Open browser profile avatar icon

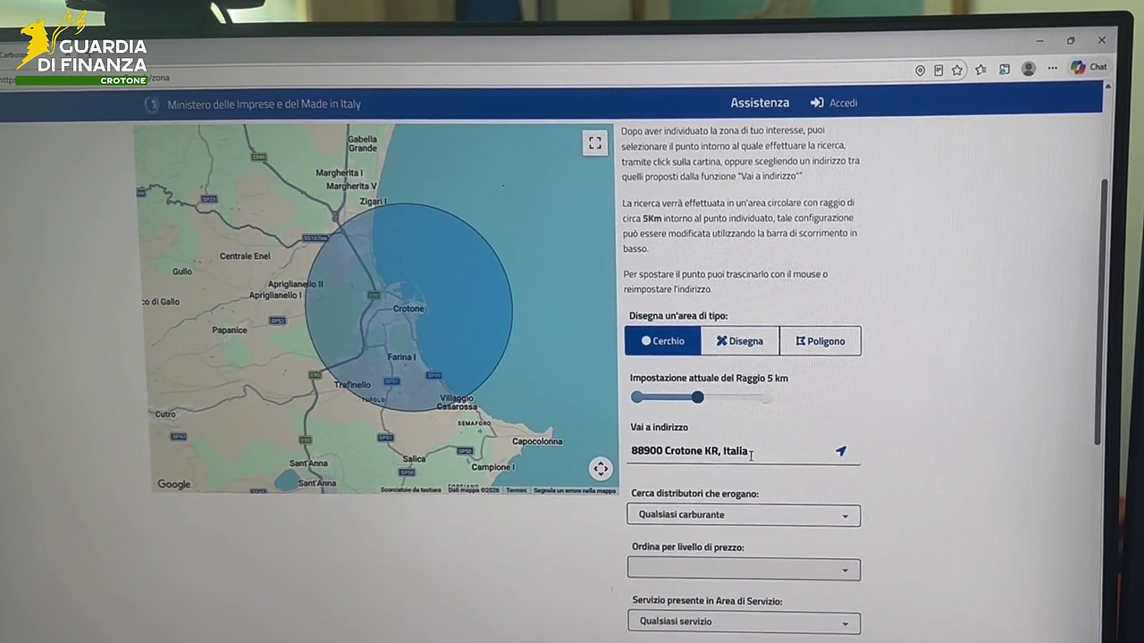pyautogui.click(x=1029, y=69)
